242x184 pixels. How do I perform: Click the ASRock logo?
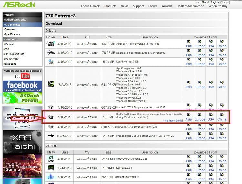[x=19, y=5]
